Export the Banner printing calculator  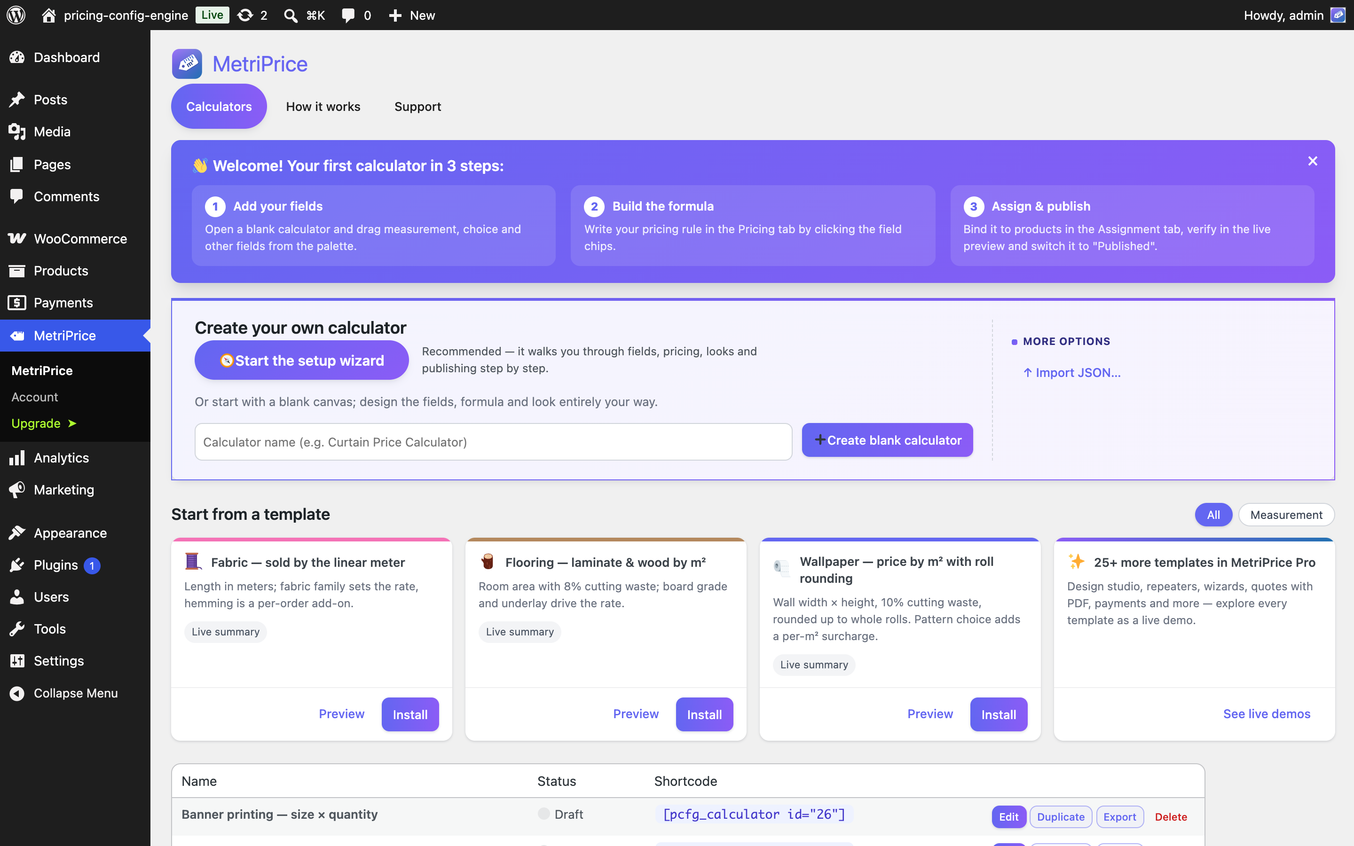(x=1119, y=817)
